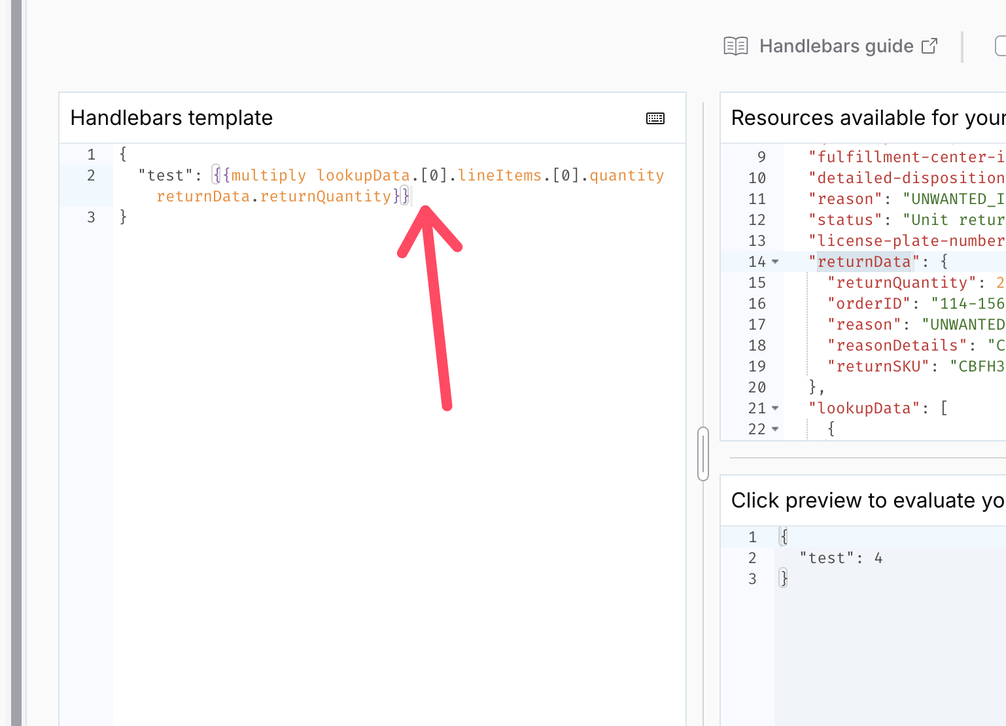
Task: Click the returnQuantity token in the template
Action: pyautogui.click(x=326, y=196)
